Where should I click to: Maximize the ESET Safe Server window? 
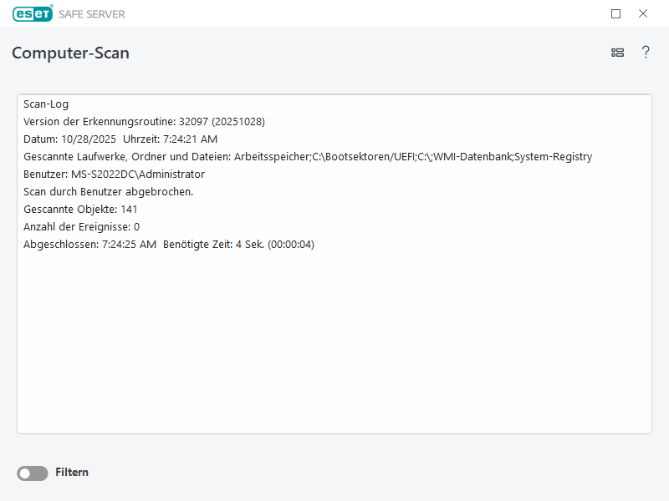615,13
